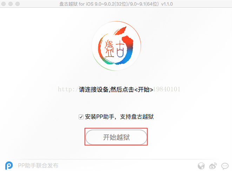Uncheck the 安装PP助手 install checkbox

tap(81, 117)
